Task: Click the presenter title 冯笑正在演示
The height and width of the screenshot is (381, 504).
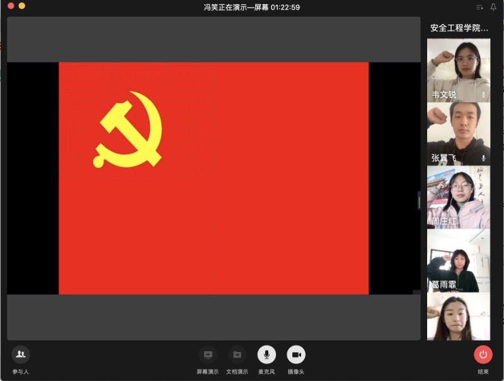Action: pyautogui.click(x=251, y=7)
